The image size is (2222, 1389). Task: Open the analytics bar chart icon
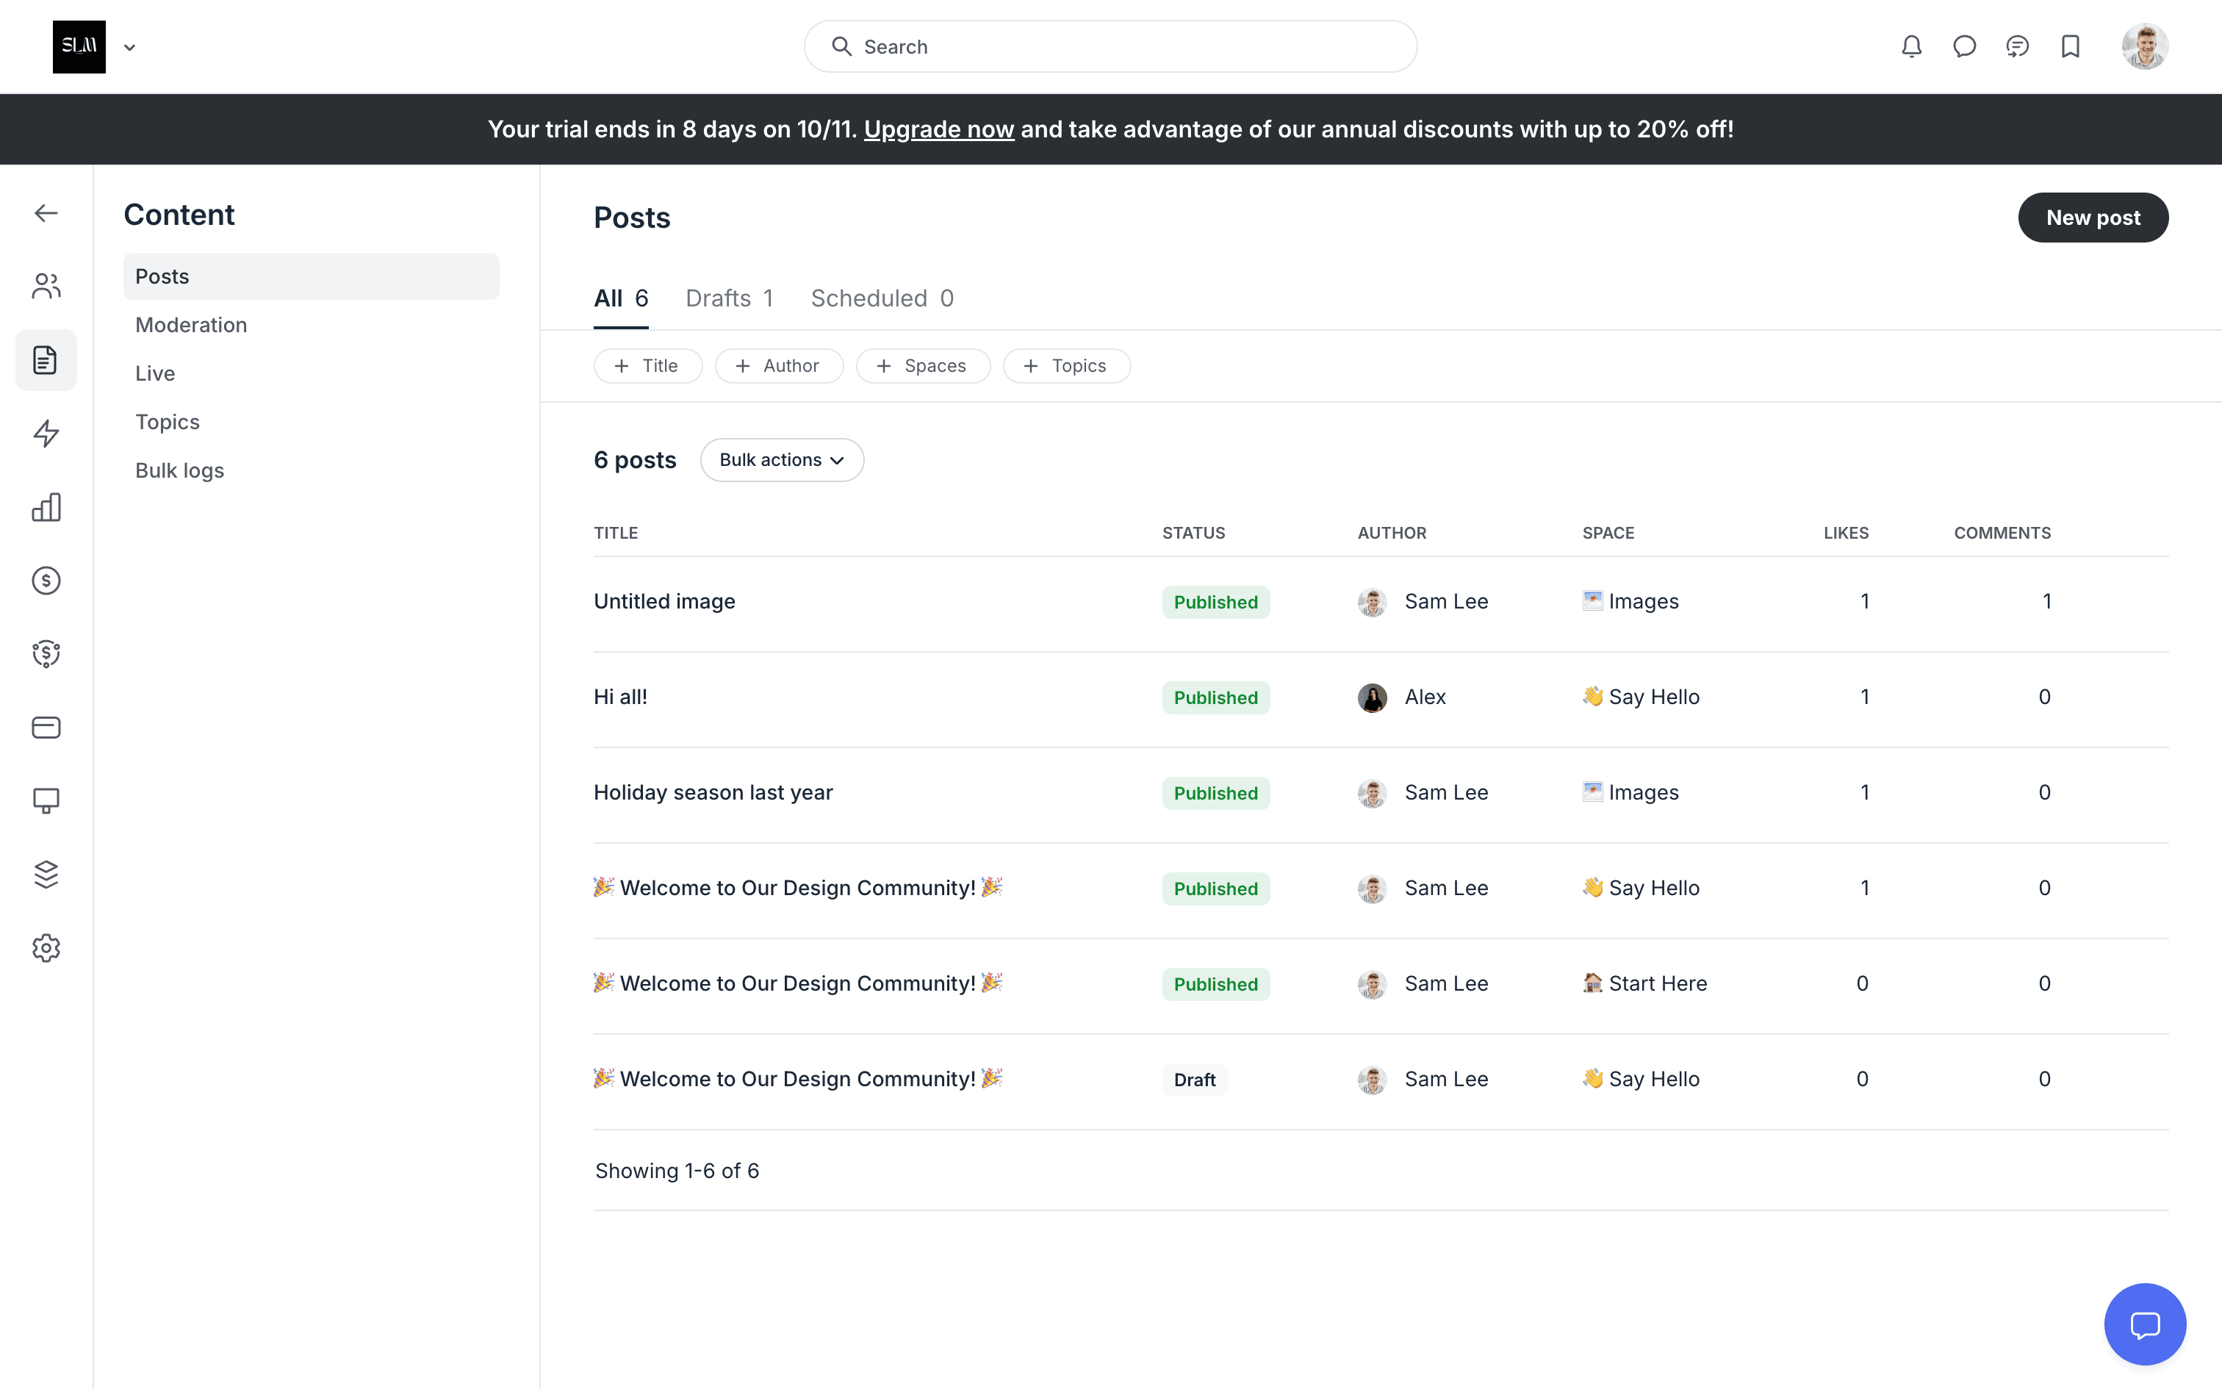pos(46,507)
